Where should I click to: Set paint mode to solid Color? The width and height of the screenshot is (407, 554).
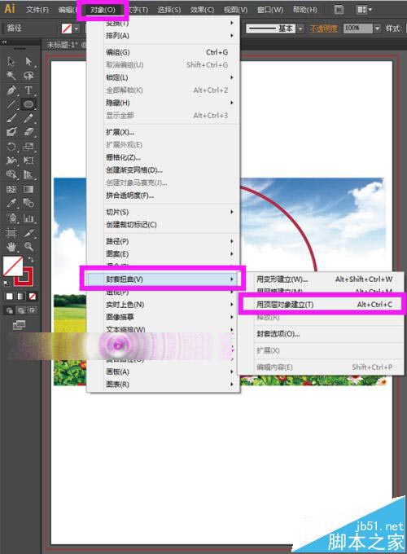coord(10,297)
